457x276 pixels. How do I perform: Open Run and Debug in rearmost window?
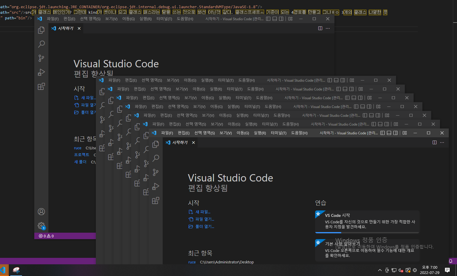point(41,72)
